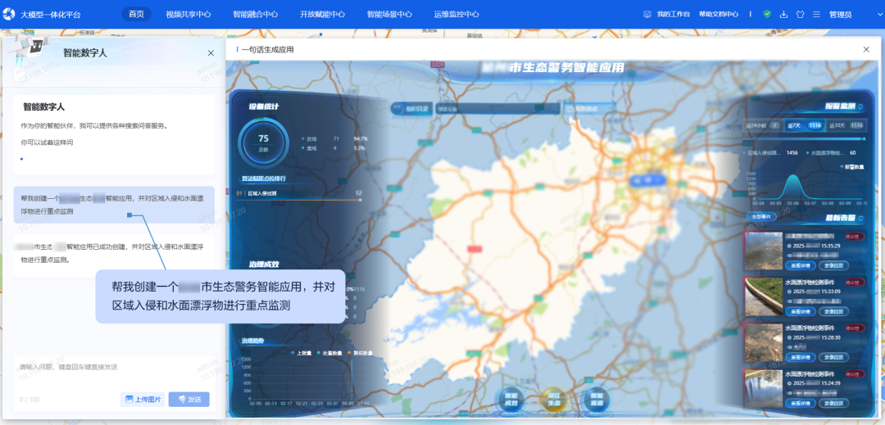Click the 我的工作台 workbench icon
Screen dimensions: 885x425
(x=647, y=14)
